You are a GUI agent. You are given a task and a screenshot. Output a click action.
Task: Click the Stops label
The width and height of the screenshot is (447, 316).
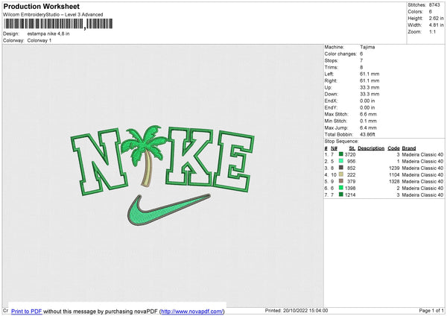[332, 60]
